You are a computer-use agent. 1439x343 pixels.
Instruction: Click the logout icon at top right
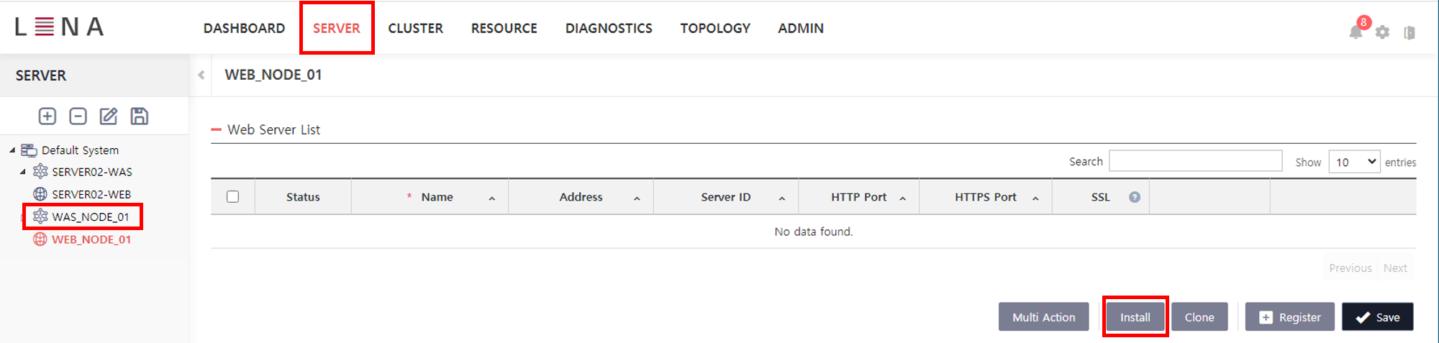(x=1410, y=32)
